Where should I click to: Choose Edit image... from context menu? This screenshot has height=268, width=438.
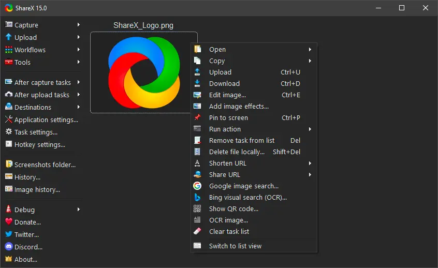pyautogui.click(x=227, y=95)
